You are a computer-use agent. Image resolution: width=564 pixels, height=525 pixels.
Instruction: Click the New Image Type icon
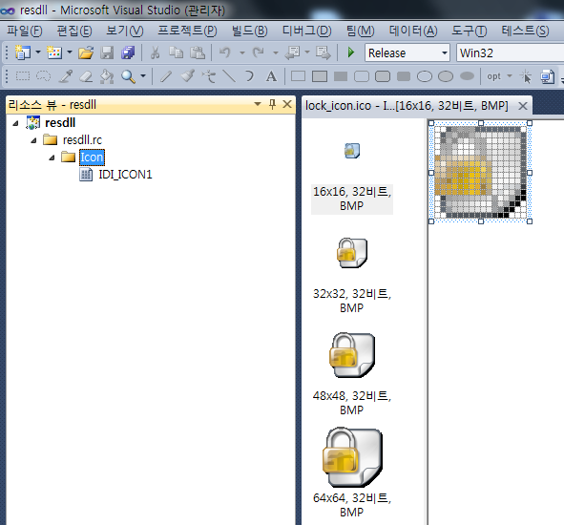pyautogui.click(x=547, y=76)
